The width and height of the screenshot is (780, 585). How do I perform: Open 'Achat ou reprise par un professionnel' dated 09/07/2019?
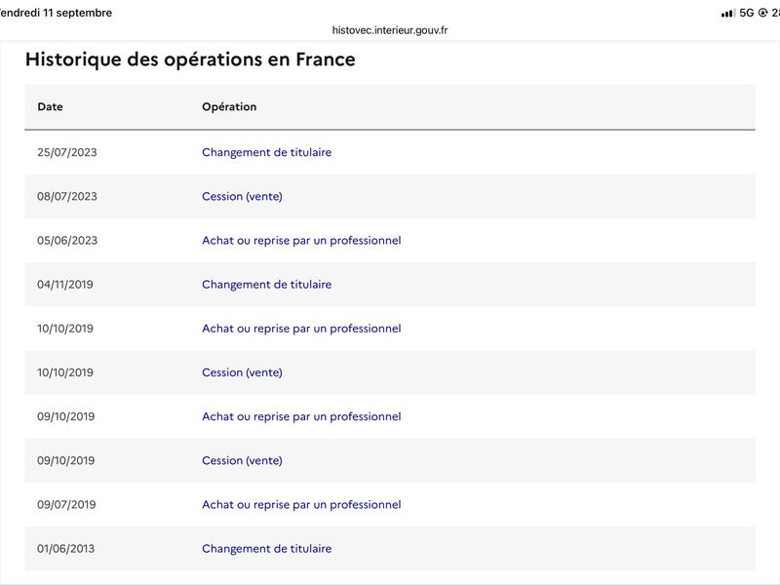tap(301, 504)
